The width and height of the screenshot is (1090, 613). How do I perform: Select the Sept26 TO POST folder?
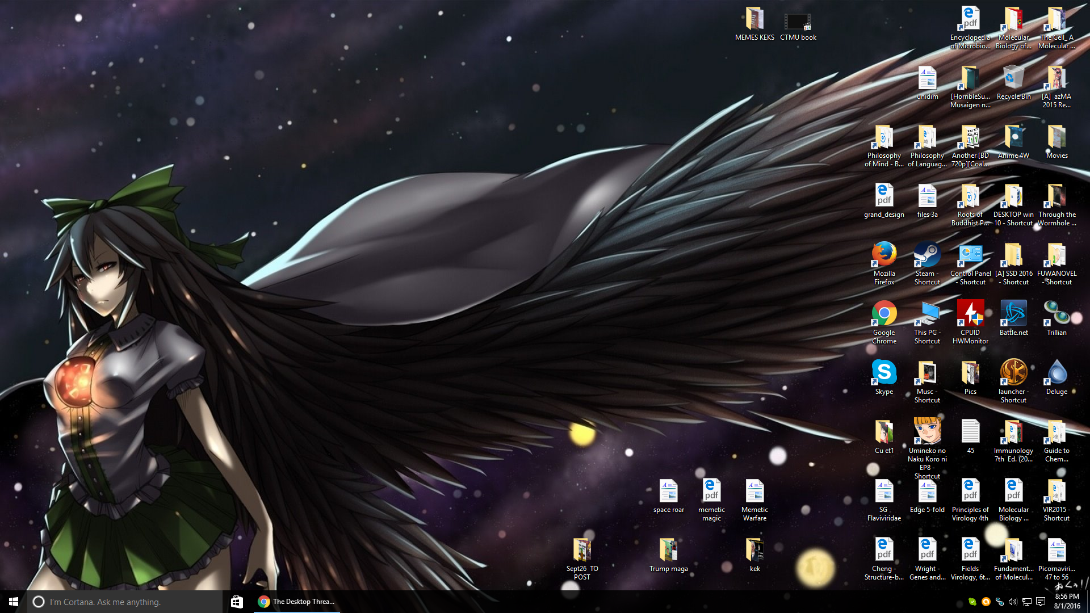pyautogui.click(x=582, y=559)
